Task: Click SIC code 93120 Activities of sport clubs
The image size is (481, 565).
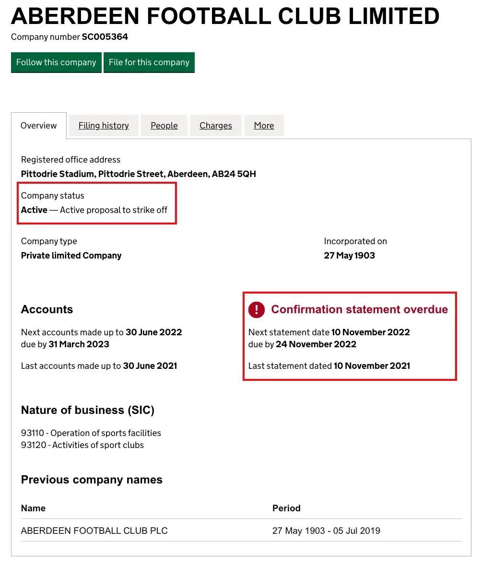Action: pyautogui.click(x=82, y=445)
